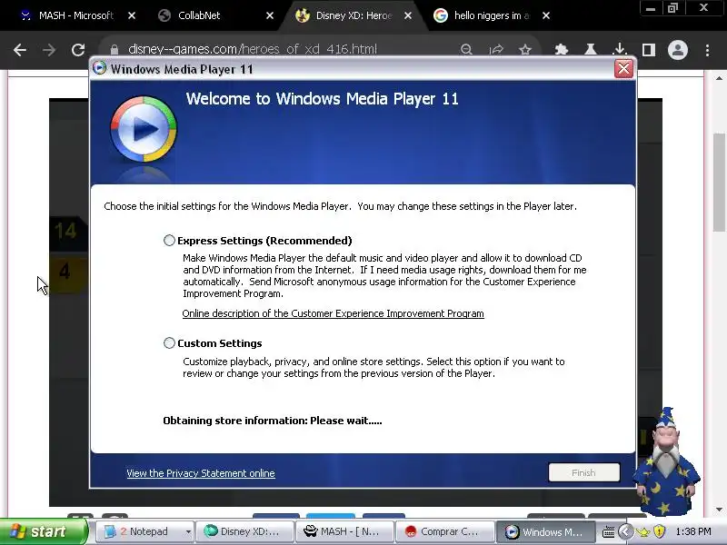
Task: Bookmark this page with the star icon
Action: coord(525,49)
